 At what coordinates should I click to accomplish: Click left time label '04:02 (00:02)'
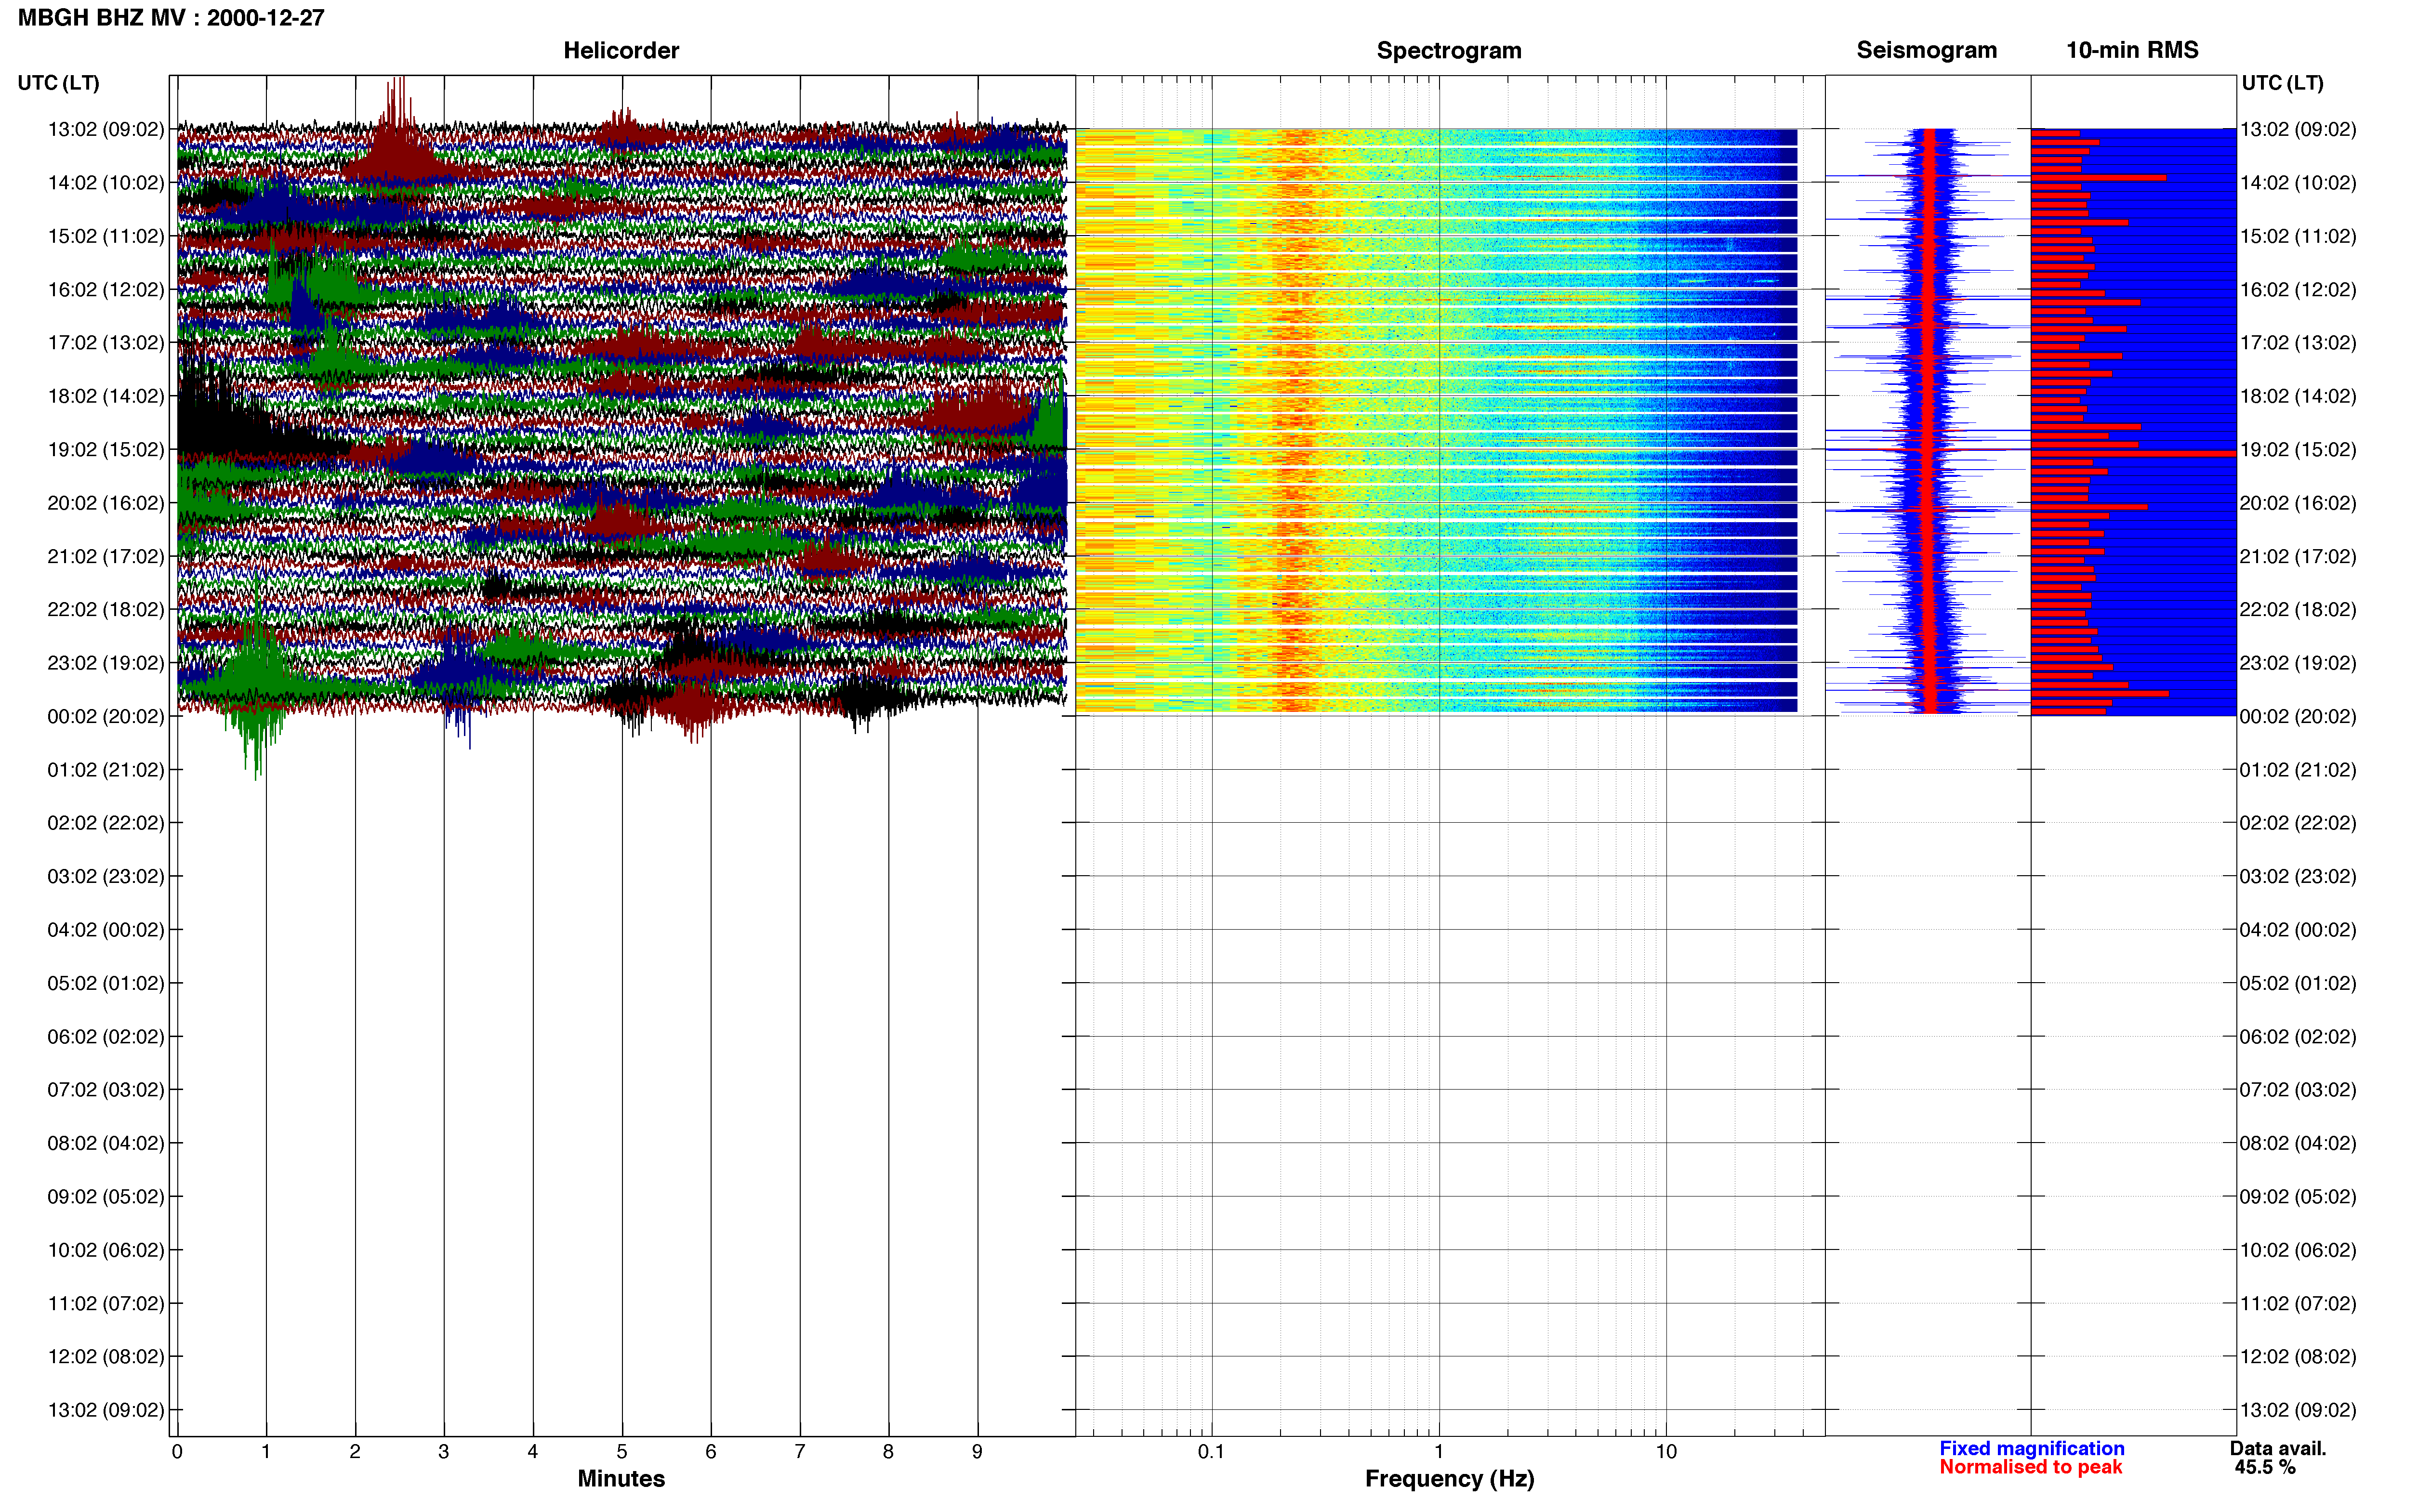(106, 930)
